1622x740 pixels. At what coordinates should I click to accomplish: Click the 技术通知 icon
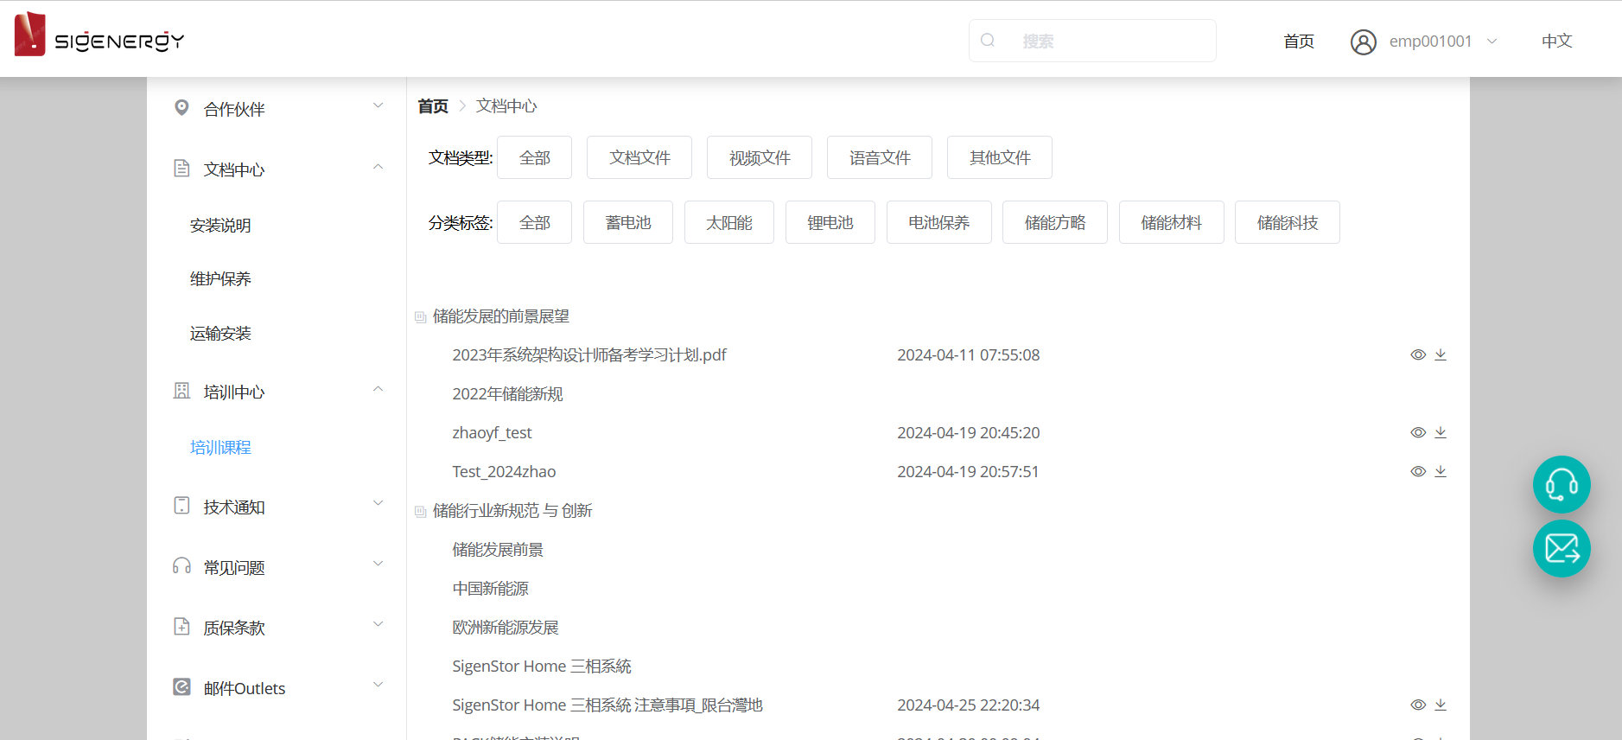pyautogui.click(x=181, y=506)
